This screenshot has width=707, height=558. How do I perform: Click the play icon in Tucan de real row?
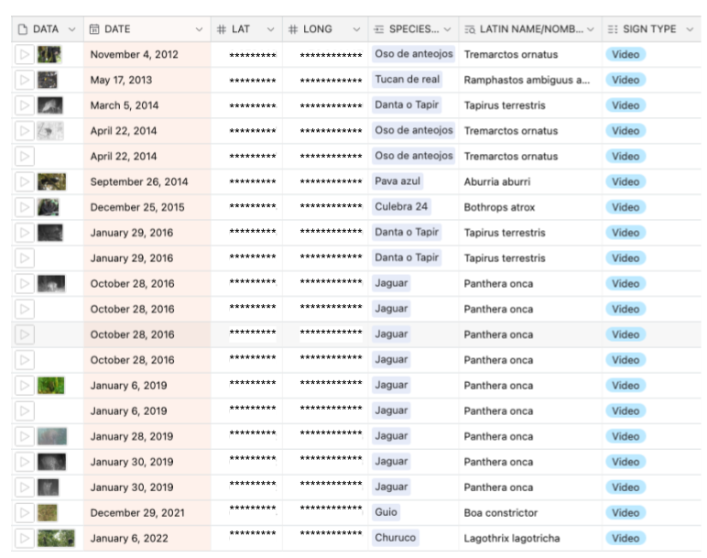point(25,81)
